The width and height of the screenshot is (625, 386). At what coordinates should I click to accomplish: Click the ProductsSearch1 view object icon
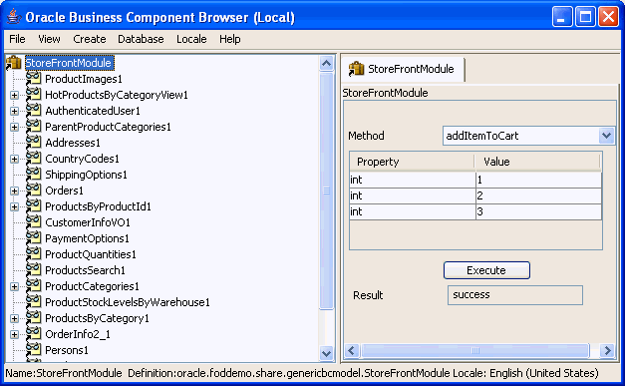(x=34, y=269)
